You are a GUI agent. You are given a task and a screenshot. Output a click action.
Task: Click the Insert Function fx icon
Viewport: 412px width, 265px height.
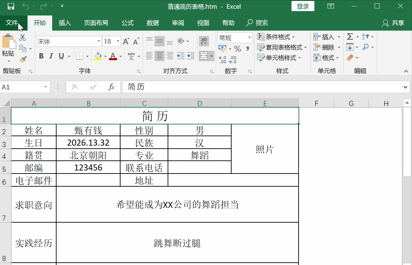click(x=111, y=87)
